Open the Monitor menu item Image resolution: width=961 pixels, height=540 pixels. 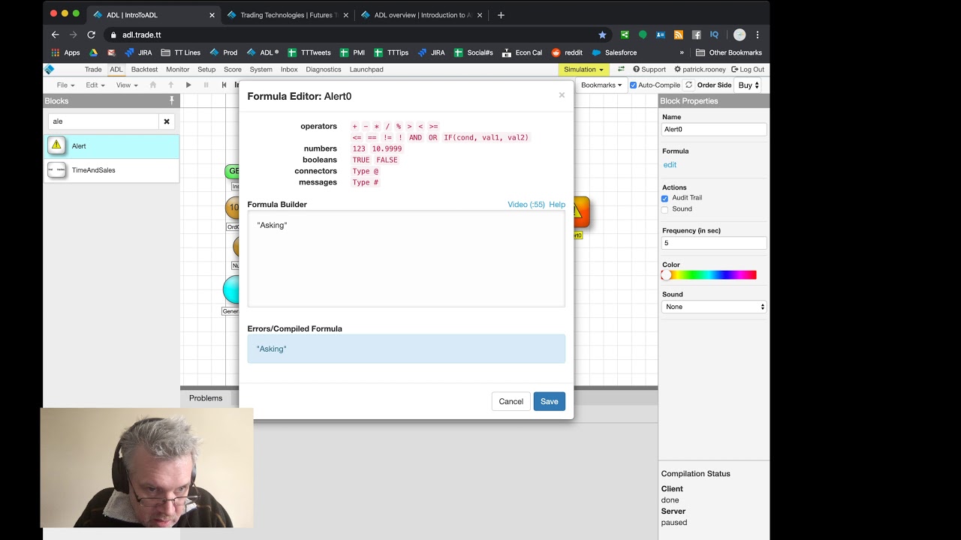[x=178, y=70]
